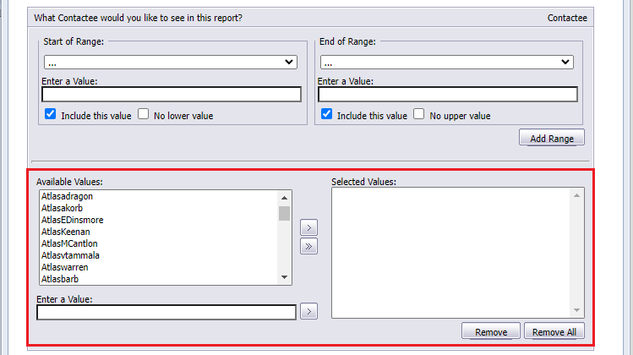Open the End of Range dropdown
633x355 pixels.
(447, 63)
